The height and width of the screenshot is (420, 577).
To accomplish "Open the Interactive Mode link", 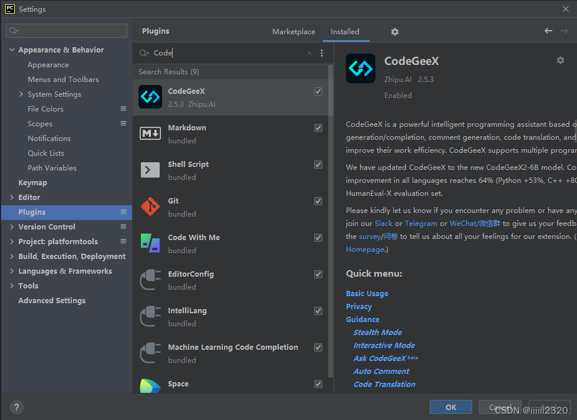I will tap(384, 345).
